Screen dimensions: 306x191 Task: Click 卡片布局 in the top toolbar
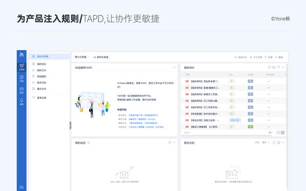click(x=256, y=57)
